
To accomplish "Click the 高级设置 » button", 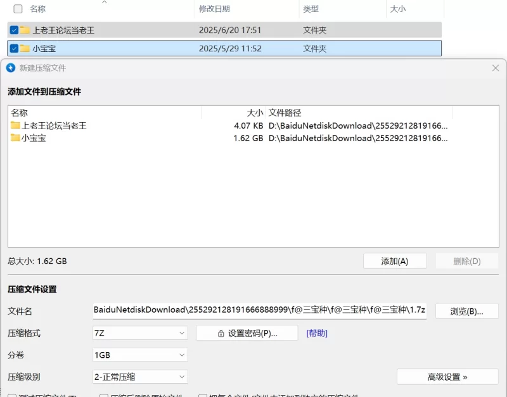I will [447, 377].
